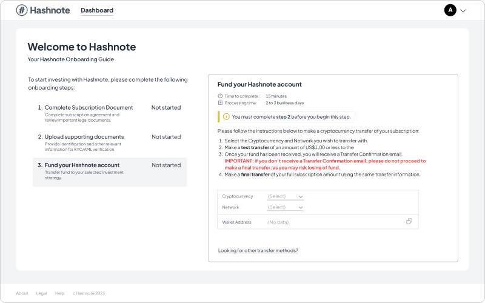Select Fund your Hashnote account step
485x303 pixels.
point(110,172)
